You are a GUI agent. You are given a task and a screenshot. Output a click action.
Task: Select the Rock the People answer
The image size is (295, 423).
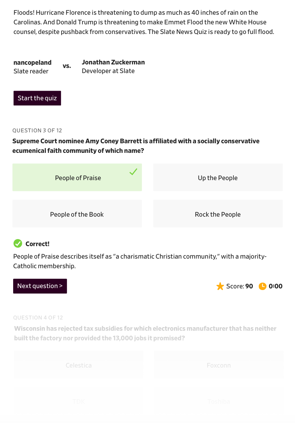click(218, 214)
